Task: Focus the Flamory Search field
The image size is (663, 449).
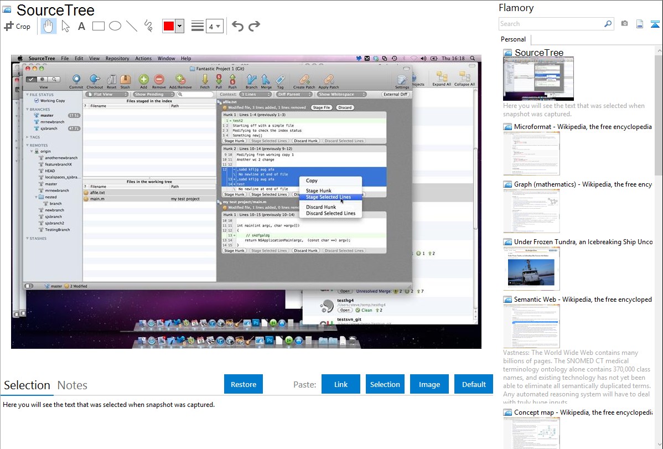Action: coord(551,24)
